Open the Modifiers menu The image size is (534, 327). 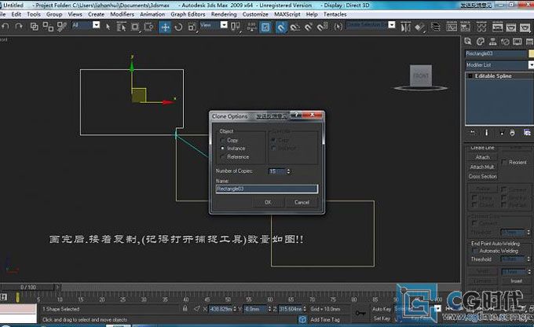122,14
